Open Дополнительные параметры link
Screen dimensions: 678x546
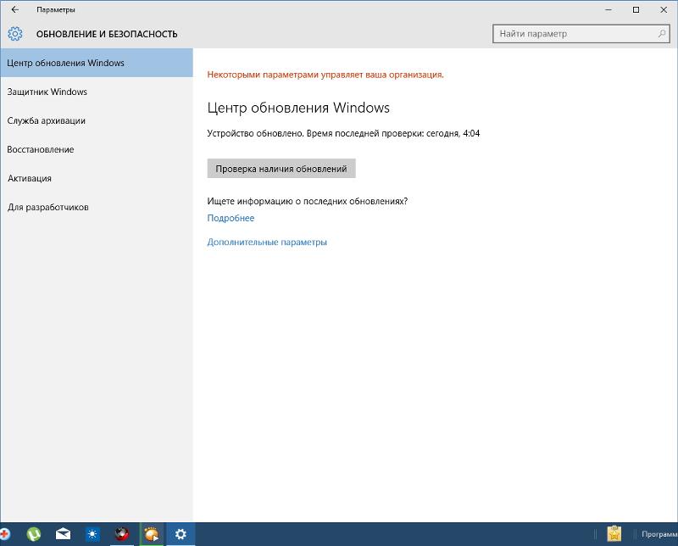point(267,242)
